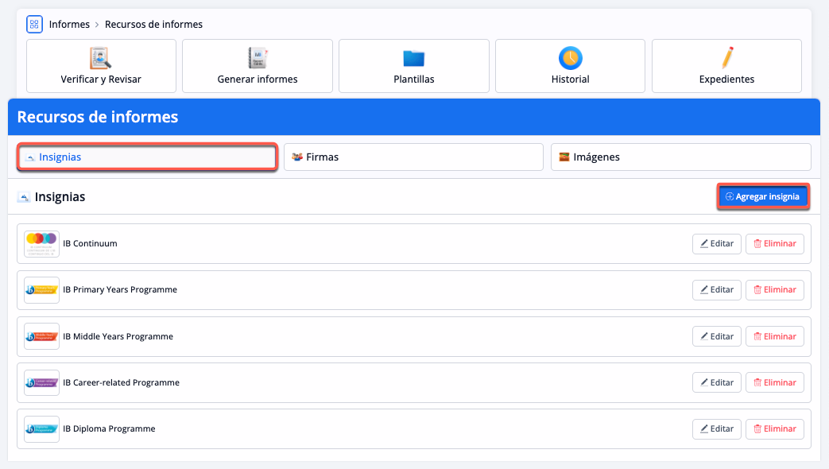This screenshot has width=829, height=469.
Task: Go to Informes breadcrumb link
Action: click(69, 25)
